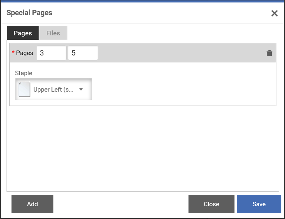
Task: Click the gray Close button
Action: 211,204
